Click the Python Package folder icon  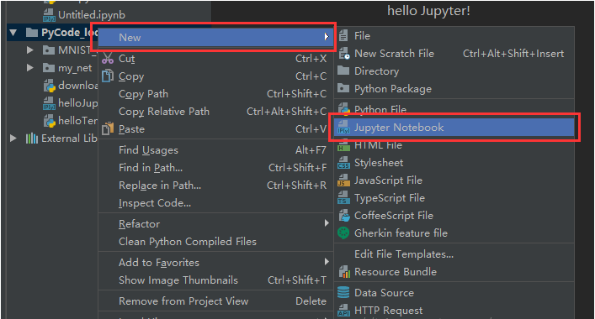pyautogui.click(x=343, y=88)
